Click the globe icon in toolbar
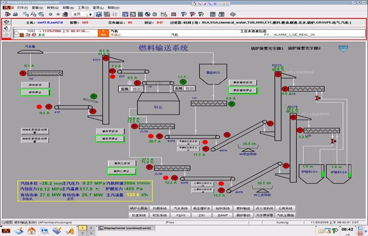Image resolution: width=368 pixels, height=236 pixels. (148, 14)
